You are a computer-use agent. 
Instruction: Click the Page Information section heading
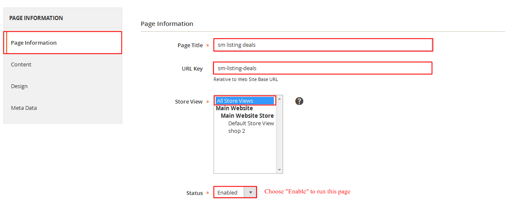(167, 24)
